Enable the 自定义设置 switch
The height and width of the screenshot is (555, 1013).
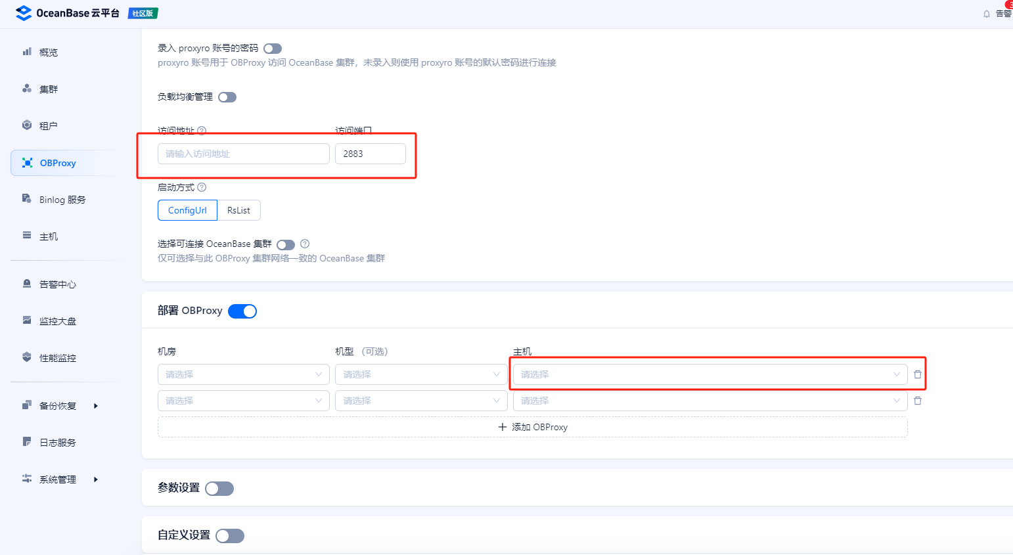230,536
